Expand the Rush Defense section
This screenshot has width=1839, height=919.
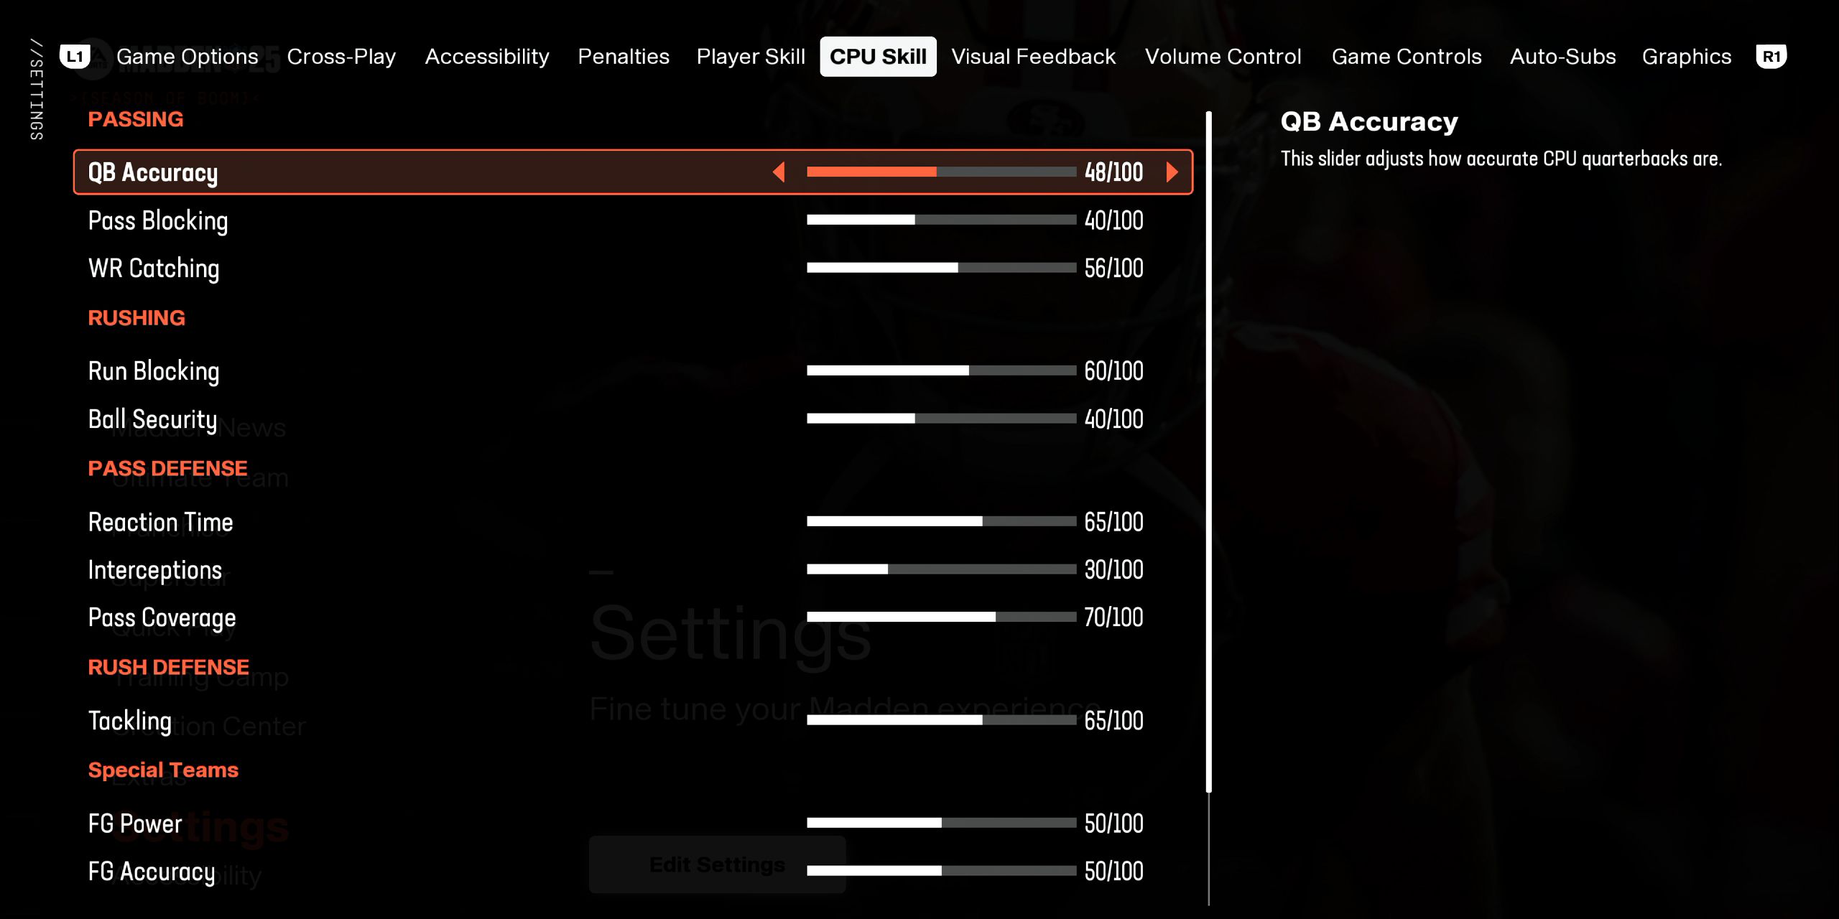(x=167, y=667)
